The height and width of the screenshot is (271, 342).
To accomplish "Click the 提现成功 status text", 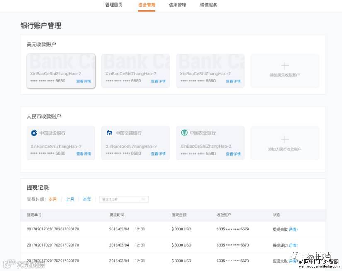I will pyautogui.click(x=280, y=245).
